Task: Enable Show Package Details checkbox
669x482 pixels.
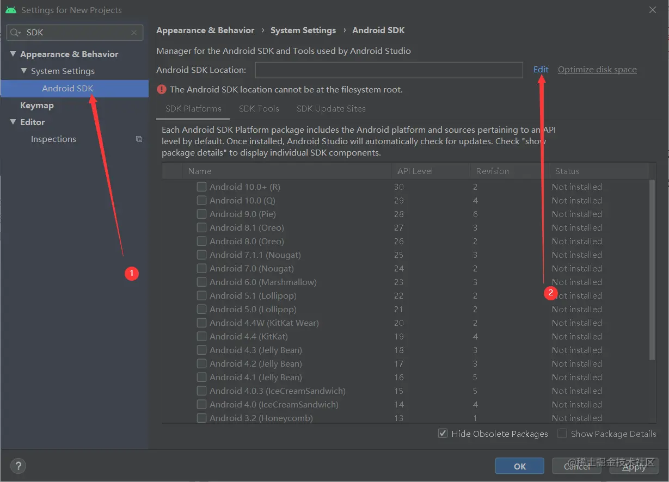Action: [x=562, y=434]
